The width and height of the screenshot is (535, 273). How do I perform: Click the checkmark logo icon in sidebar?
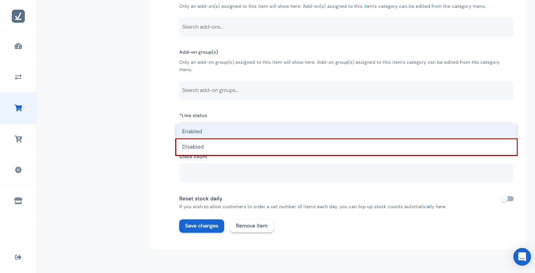(x=18, y=16)
